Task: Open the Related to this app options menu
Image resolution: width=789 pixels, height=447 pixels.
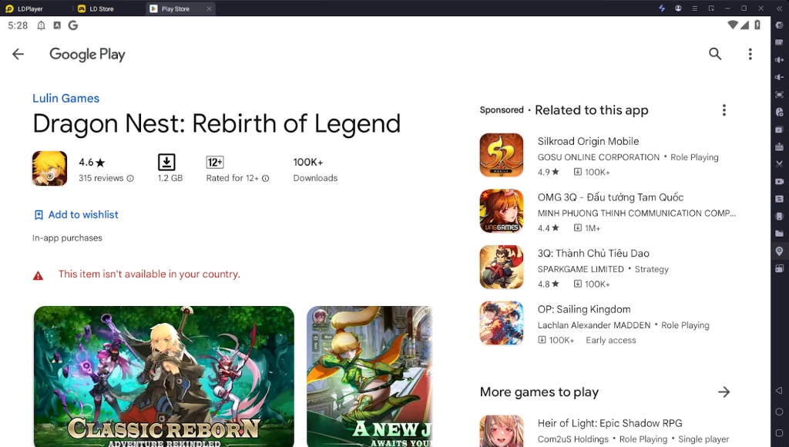Action: (724, 110)
